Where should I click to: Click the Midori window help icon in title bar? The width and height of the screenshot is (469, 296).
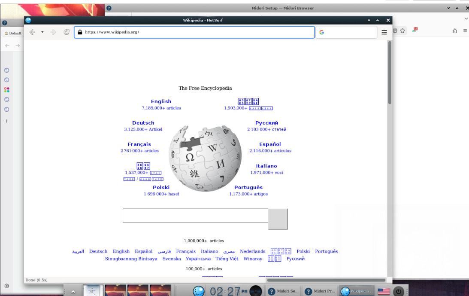(x=109, y=8)
